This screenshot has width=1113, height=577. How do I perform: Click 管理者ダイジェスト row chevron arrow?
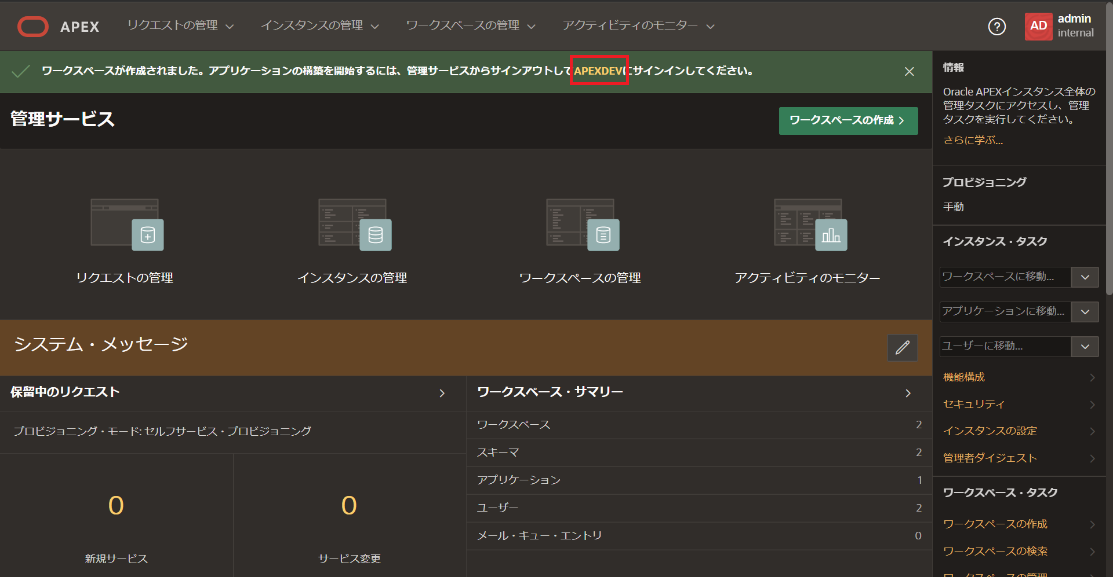coord(1092,458)
